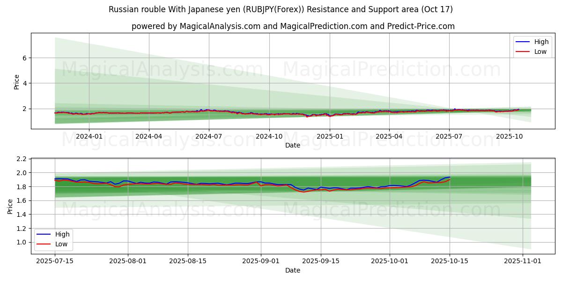
Task: Click the blue High line swatch in top legend
Action: (523, 42)
